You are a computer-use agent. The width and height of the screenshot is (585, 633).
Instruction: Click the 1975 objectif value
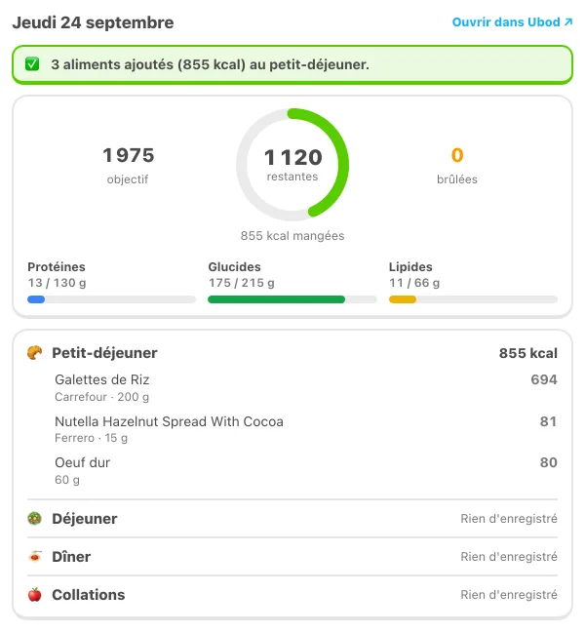pyautogui.click(x=129, y=155)
